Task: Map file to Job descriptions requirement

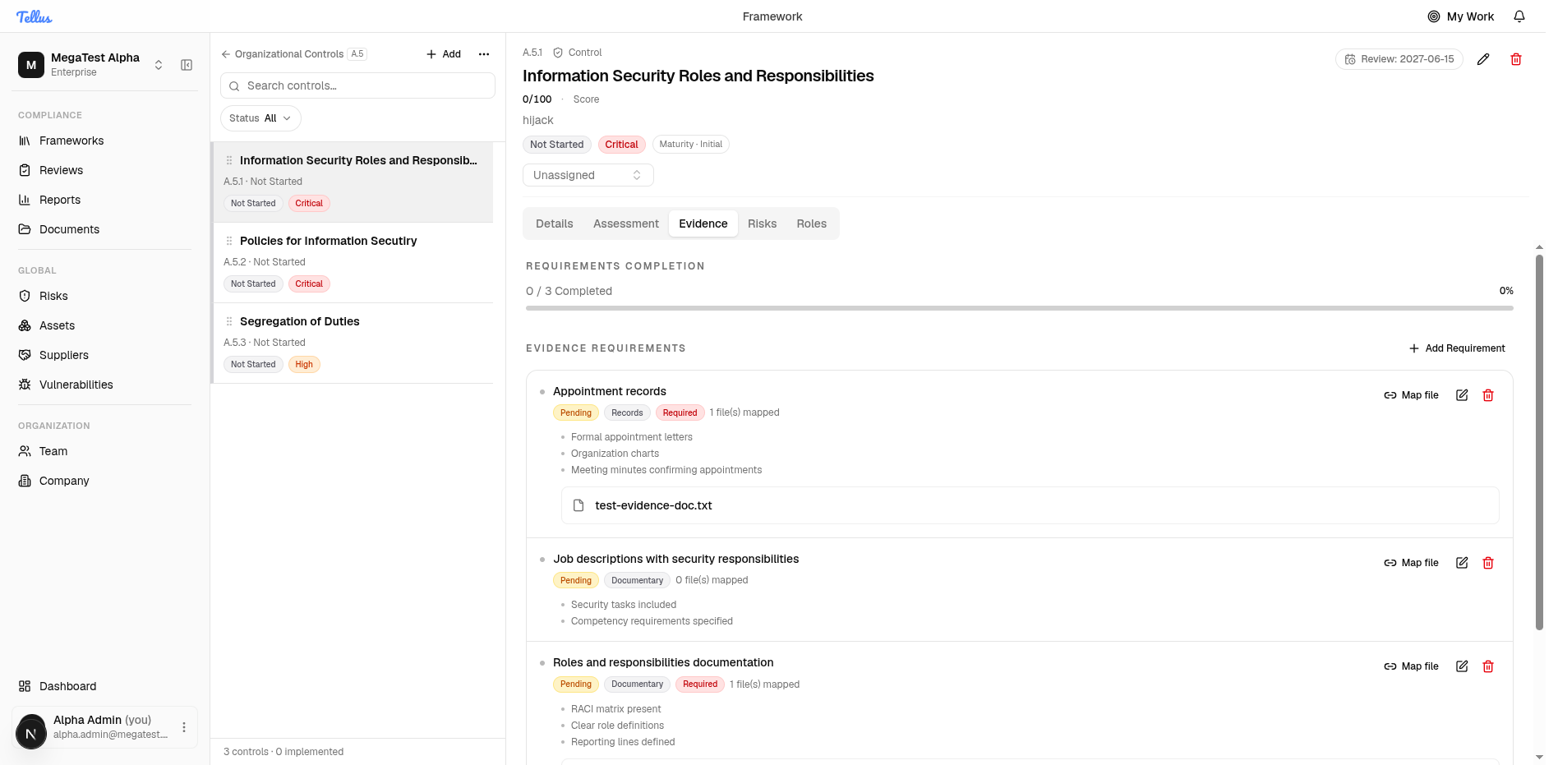Action: pyautogui.click(x=1412, y=563)
